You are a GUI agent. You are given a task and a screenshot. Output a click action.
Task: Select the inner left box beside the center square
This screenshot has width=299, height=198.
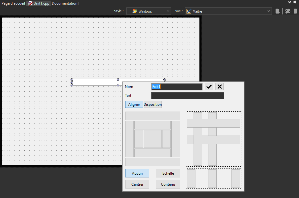click(x=139, y=139)
